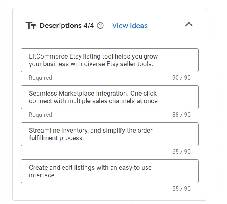Click Required label under first description

pyautogui.click(x=40, y=78)
